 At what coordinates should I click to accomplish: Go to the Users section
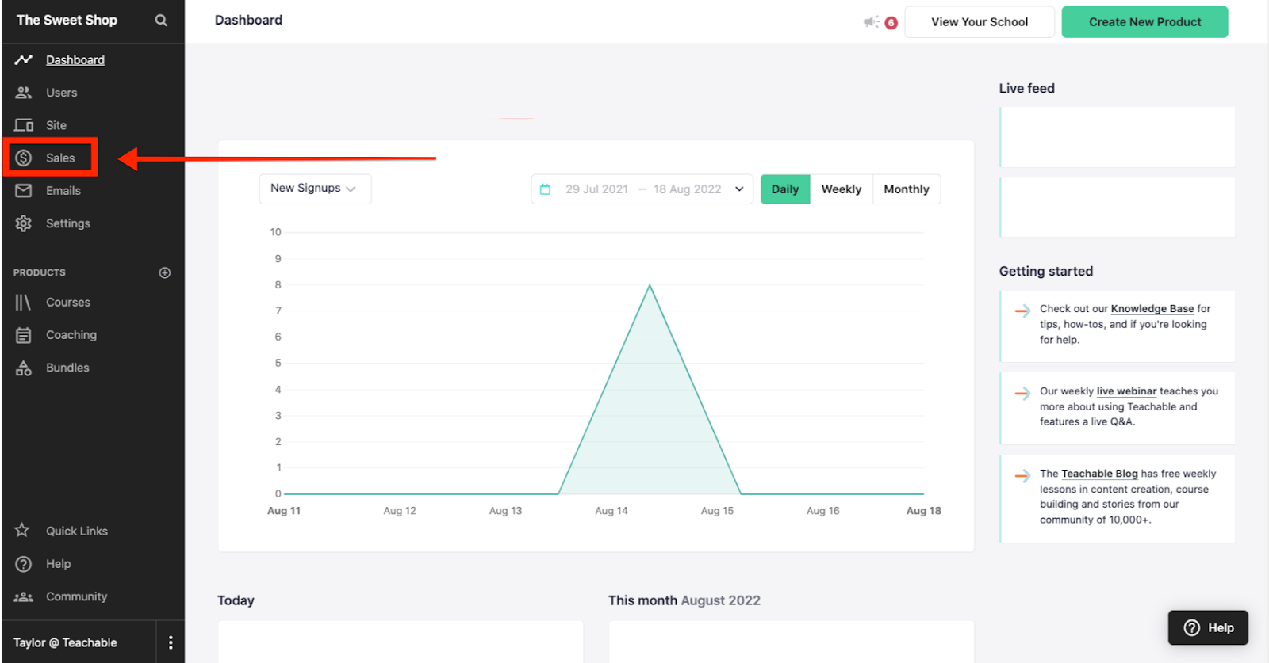[x=61, y=93]
